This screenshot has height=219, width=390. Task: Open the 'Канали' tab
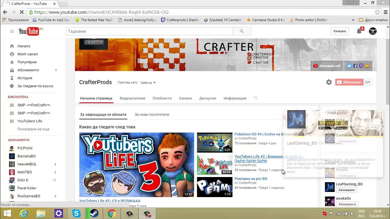click(186, 98)
